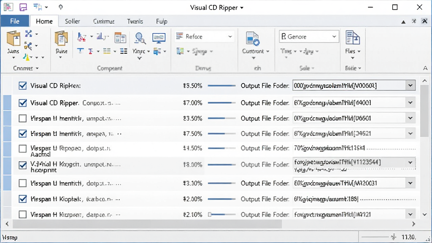Uncheck the checkbox in the 12.00% row
Image resolution: width=432 pixels, height=243 pixels.
[23, 199]
